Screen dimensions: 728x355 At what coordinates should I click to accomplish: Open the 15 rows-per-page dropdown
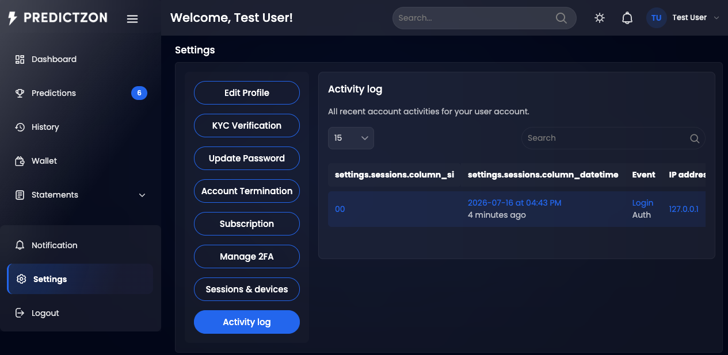coord(351,138)
